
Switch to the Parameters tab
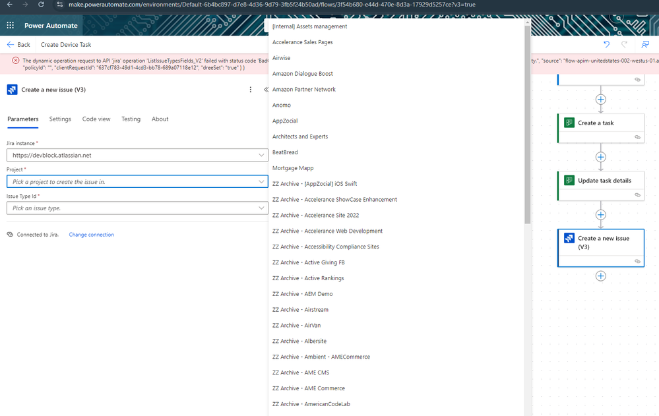coord(22,119)
